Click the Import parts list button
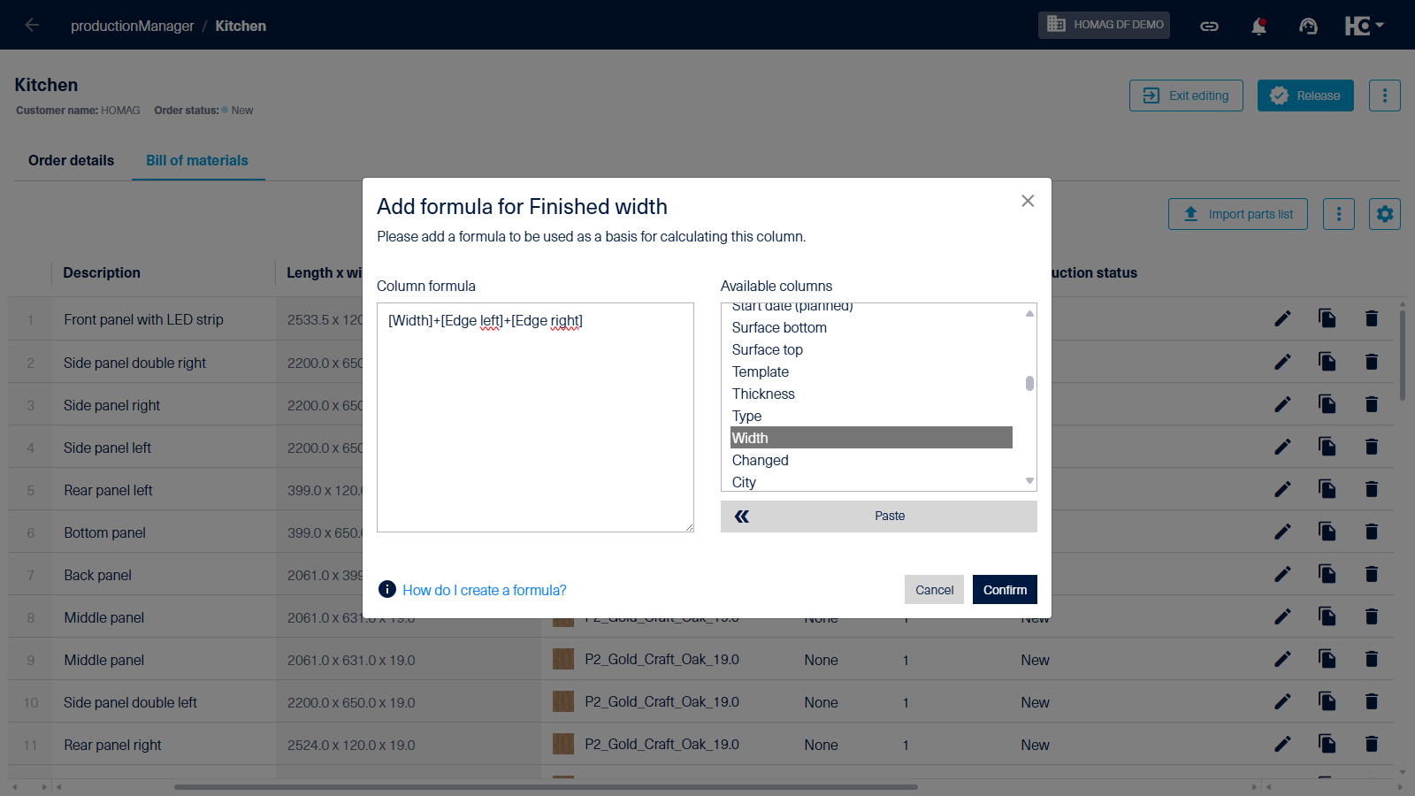Viewport: 1415px width, 796px height. click(x=1238, y=214)
